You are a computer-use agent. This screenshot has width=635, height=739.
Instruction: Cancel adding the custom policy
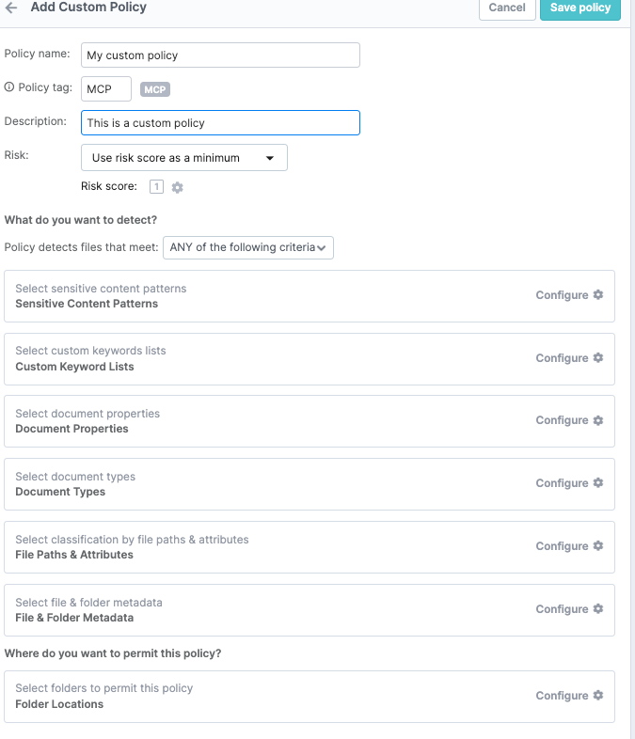pyautogui.click(x=507, y=8)
